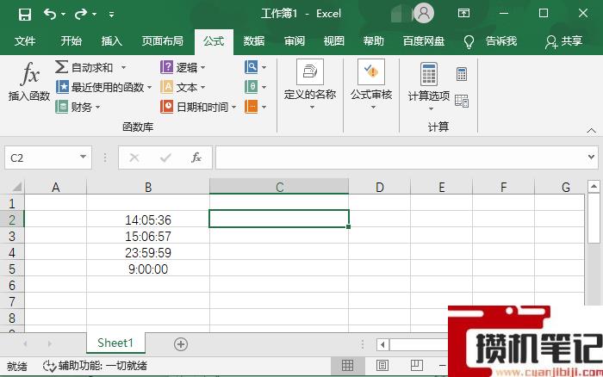This screenshot has height=377, width=603.
Task: Expand the formula bar chevron
Action: point(592,157)
